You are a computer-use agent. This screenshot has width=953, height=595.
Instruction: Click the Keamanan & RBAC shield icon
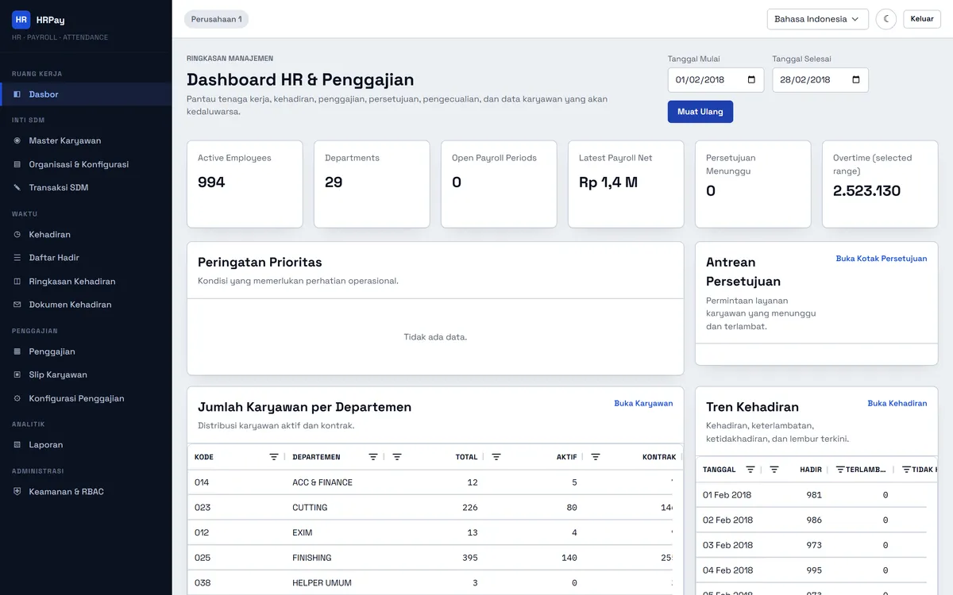tap(17, 492)
